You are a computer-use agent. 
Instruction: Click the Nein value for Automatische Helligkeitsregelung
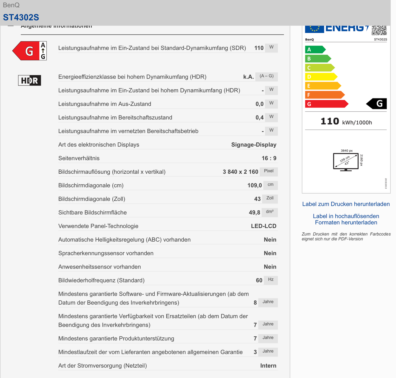click(x=270, y=240)
